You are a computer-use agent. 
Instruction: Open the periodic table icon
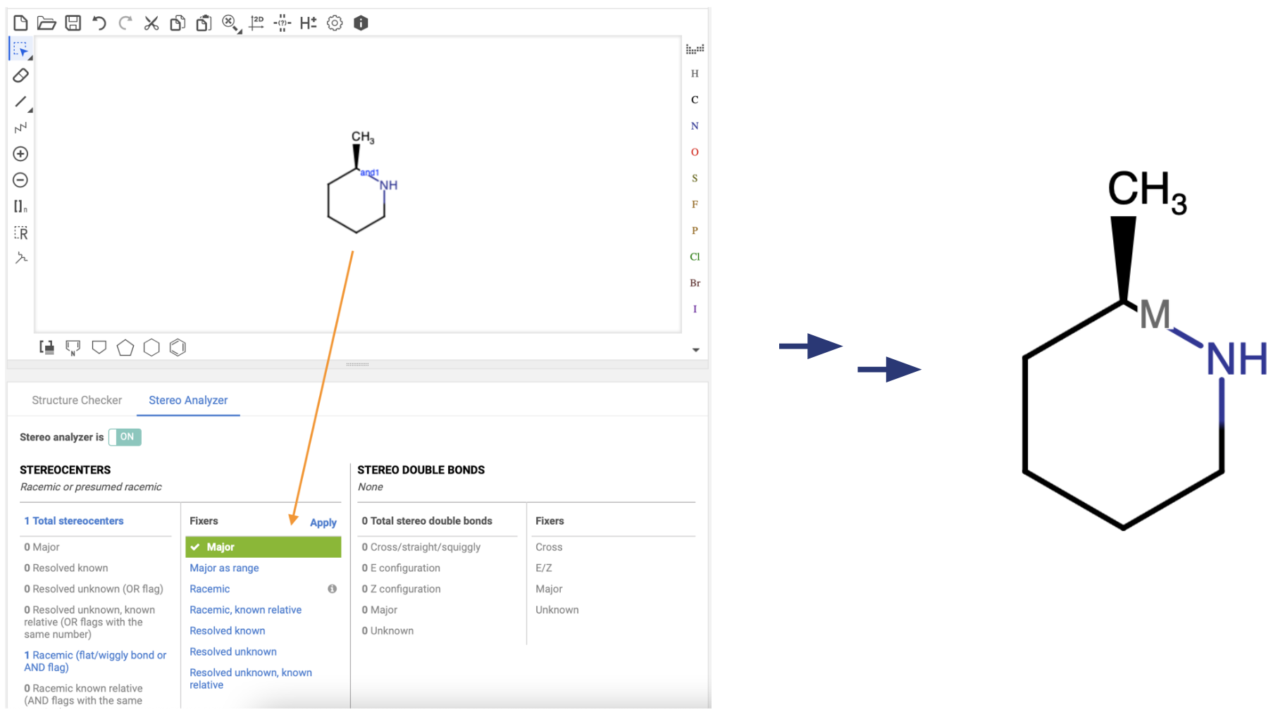point(695,49)
